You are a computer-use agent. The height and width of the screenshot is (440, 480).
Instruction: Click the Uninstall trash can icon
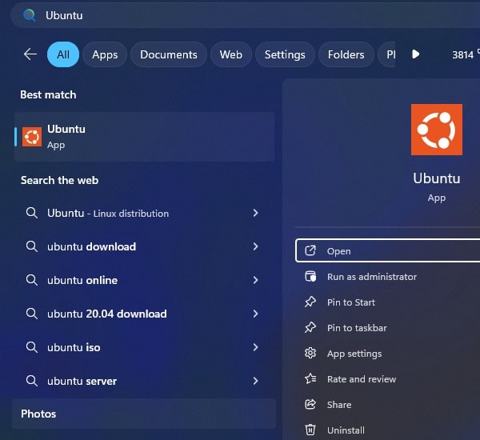point(310,430)
